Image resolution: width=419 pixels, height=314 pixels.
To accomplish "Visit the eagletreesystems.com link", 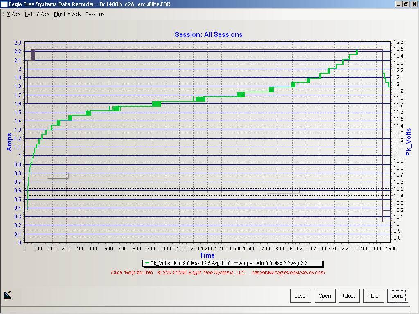I will click(x=288, y=273).
